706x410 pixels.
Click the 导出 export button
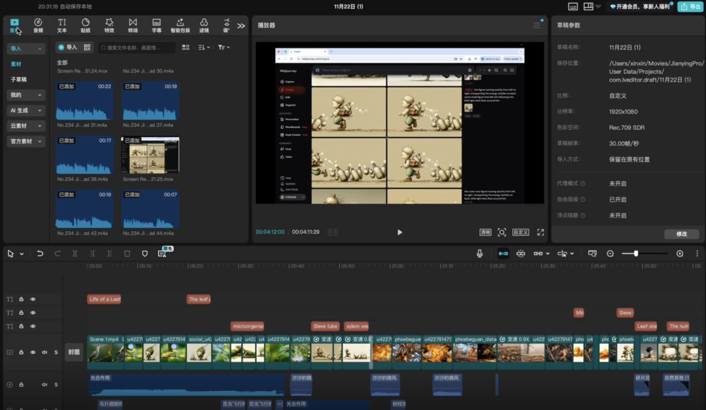[690, 7]
